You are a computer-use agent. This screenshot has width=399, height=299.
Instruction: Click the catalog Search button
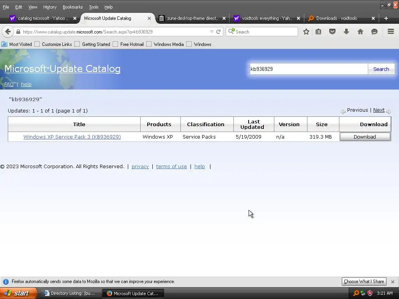pos(381,69)
